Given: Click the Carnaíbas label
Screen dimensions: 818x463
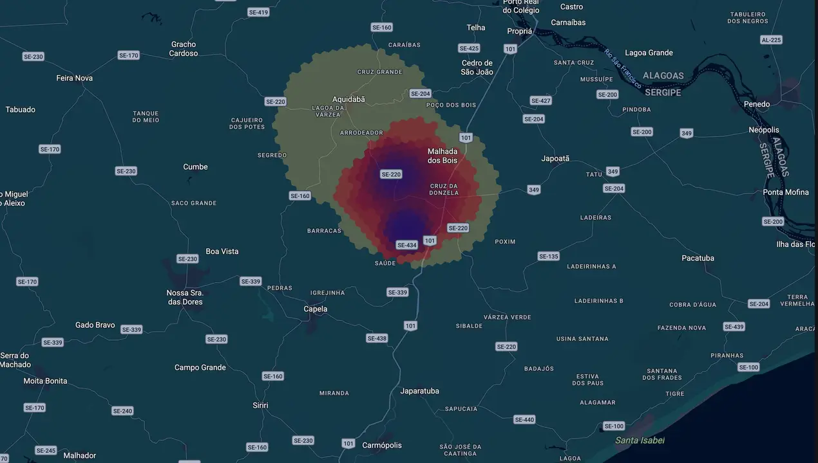Looking at the screenshot, I should tap(568, 23).
